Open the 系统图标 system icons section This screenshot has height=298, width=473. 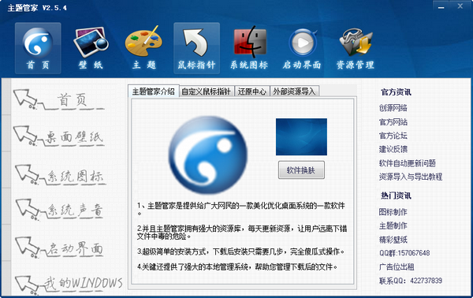pos(249,48)
